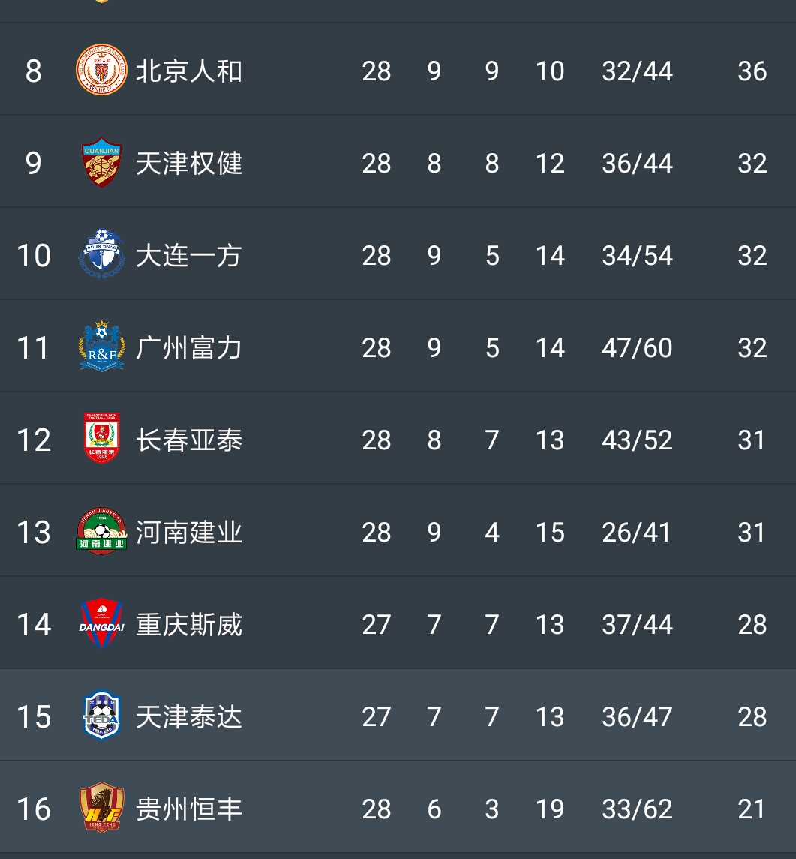Tap the Beijing Renhe club crest
Viewport: 796px width, 859px height.
(x=101, y=70)
